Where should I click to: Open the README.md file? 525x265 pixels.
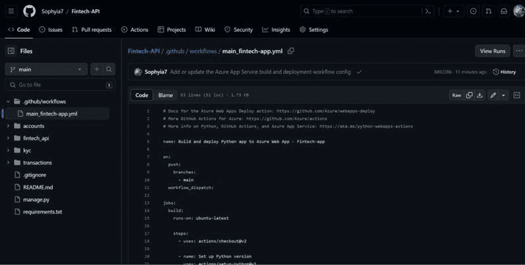coord(38,187)
